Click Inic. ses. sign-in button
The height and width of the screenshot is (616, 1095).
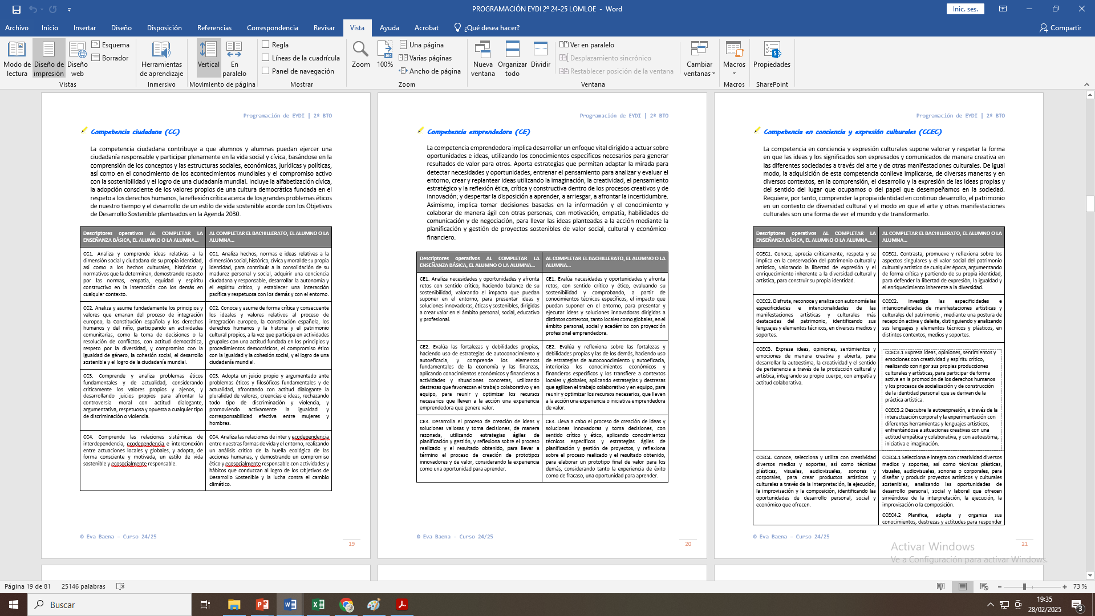click(965, 9)
